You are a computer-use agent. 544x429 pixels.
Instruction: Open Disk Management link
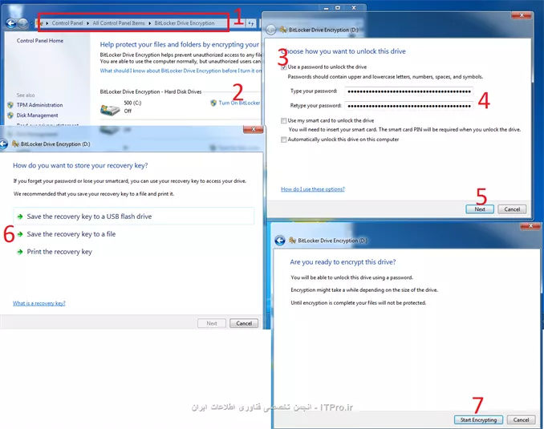[37, 115]
